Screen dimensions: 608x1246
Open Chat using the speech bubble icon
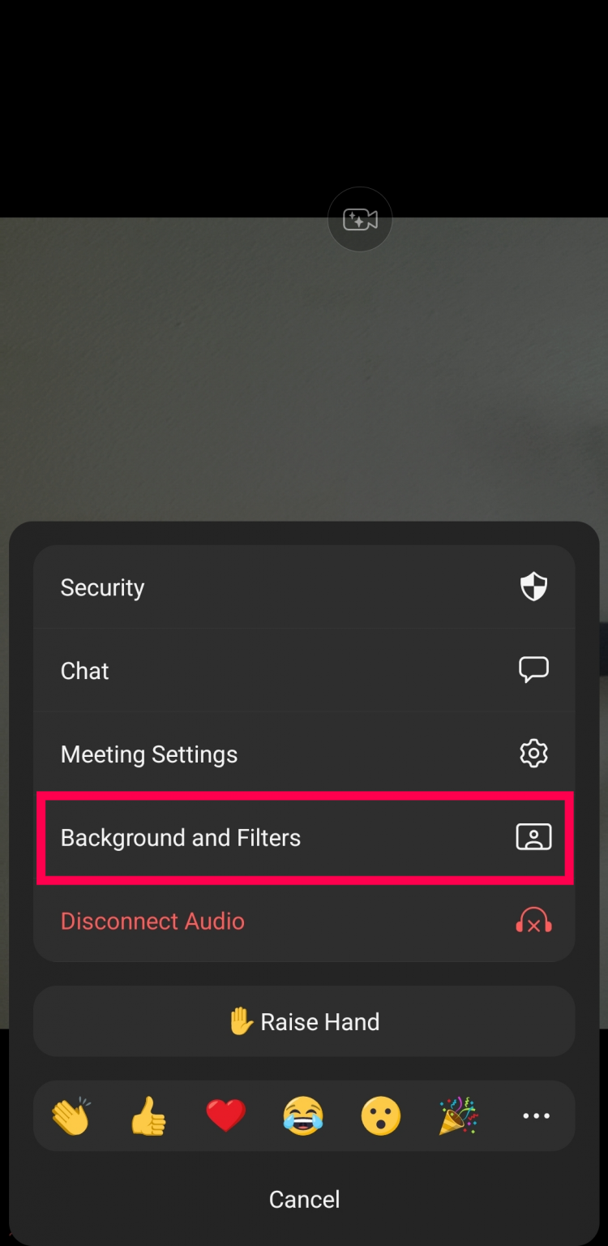534,669
